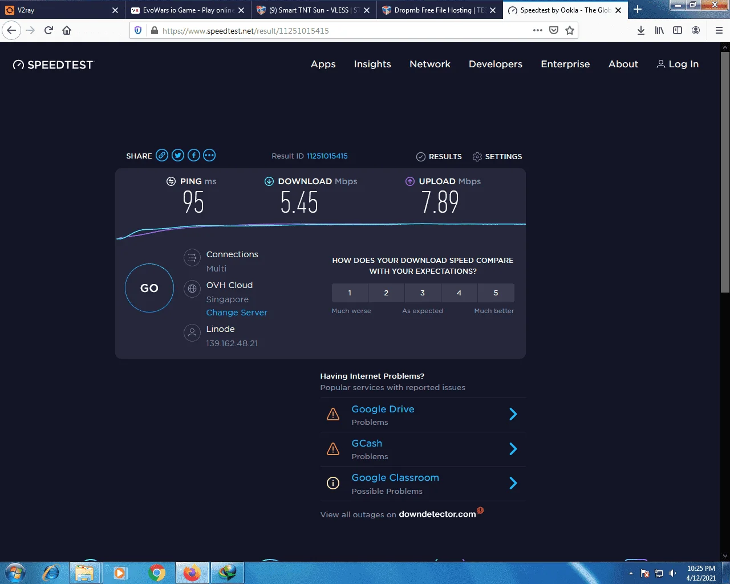This screenshot has height=584, width=730.
Task: Toggle the Firefox sidebar
Action: coord(678,30)
